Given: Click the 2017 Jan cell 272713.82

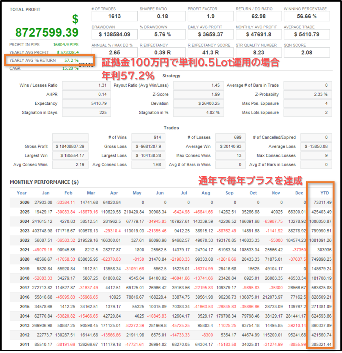Looking at the screenshot, I should coord(42,288).
